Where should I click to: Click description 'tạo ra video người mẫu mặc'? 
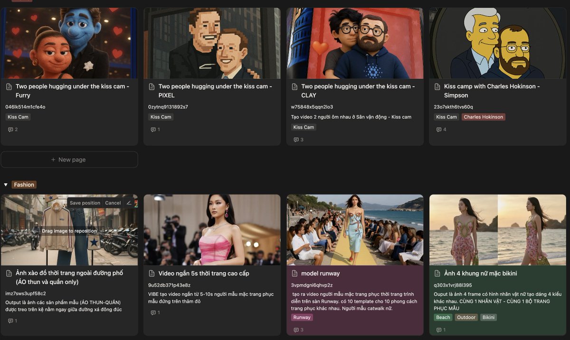[354, 301]
